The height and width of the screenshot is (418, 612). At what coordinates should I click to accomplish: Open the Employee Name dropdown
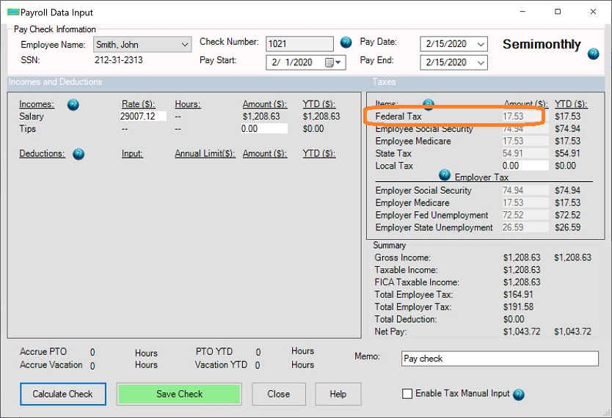(x=184, y=45)
